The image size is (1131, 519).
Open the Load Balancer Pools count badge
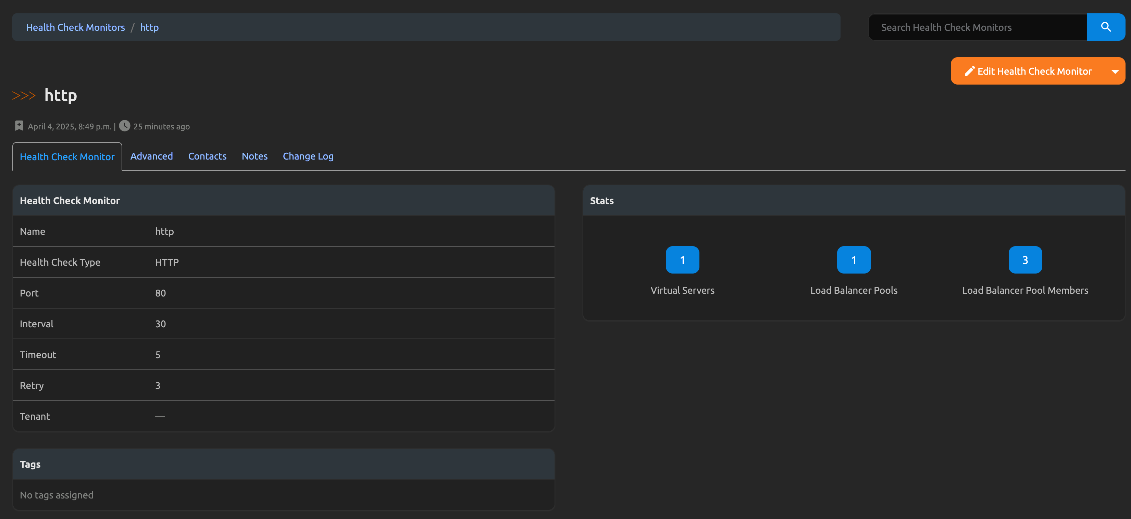pyautogui.click(x=854, y=260)
